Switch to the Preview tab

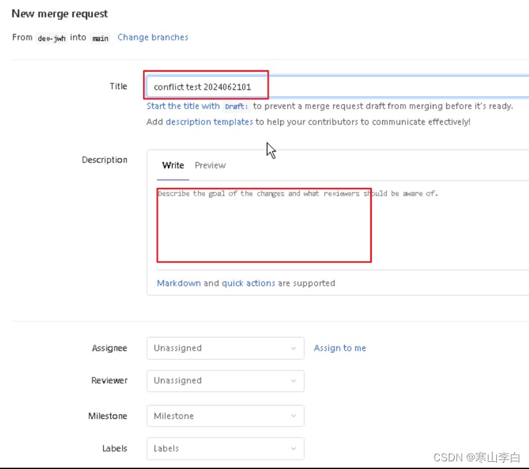coord(210,165)
